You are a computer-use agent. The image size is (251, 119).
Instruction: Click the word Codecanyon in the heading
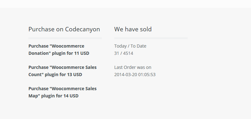click(82, 29)
